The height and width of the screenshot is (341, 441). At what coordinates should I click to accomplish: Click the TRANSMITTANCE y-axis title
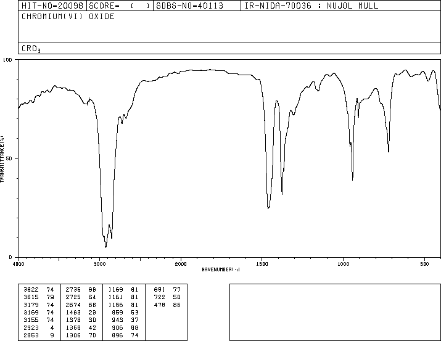click(2, 159)
